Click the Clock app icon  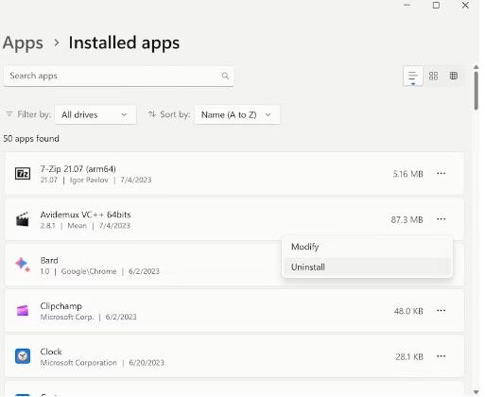pyautogui.click(x=23, y=356)
